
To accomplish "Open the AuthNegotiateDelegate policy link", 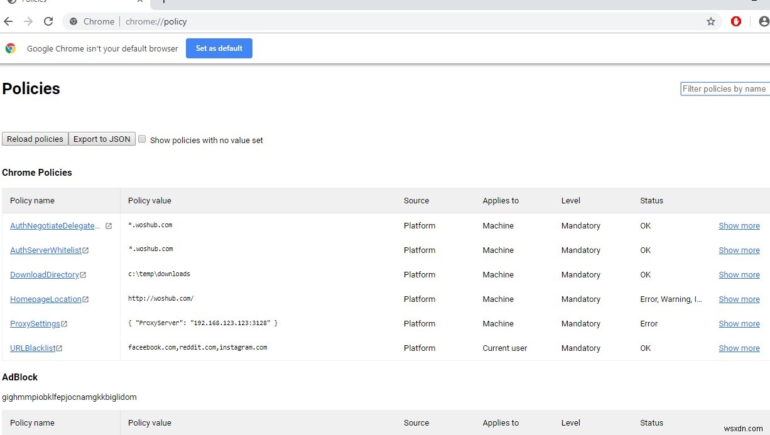I will click(53, 225).
